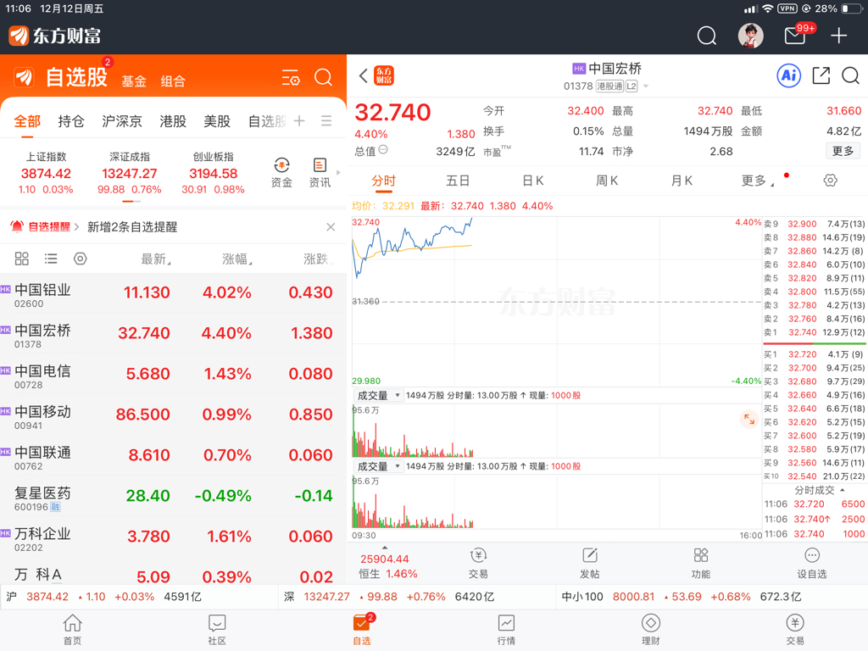Image resolution: width=868 pixels, height=651 pixels.
Task: Expand the chart to fullscreen
Action: point(749,419)
